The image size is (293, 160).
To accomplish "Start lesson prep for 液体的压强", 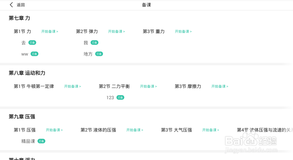I will (135, 130).
